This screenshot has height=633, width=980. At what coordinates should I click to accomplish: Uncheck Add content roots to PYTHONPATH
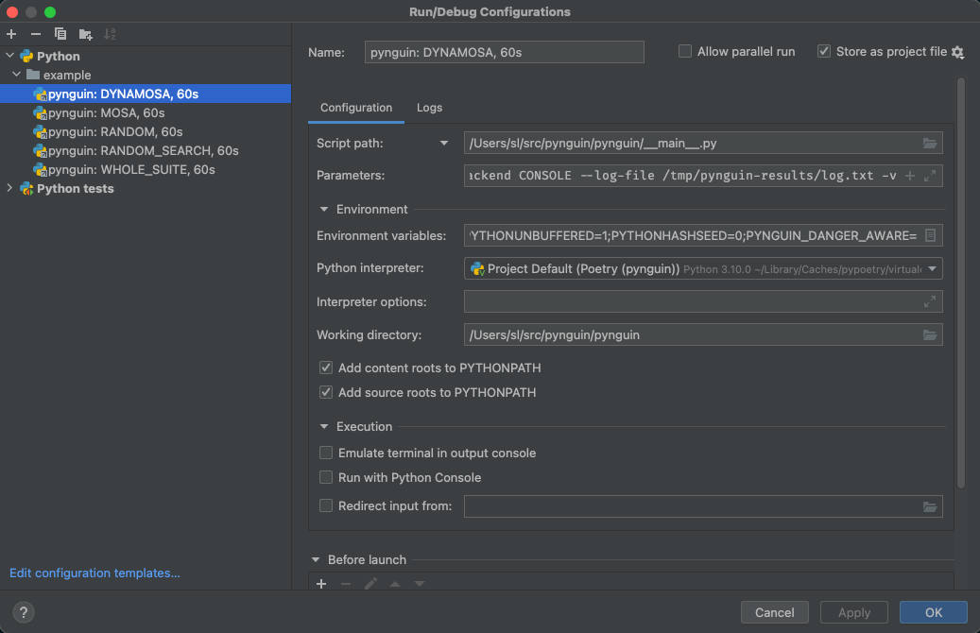[326, 368]
